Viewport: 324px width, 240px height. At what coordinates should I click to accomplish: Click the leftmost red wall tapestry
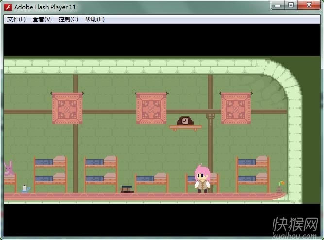pos(67,108)
